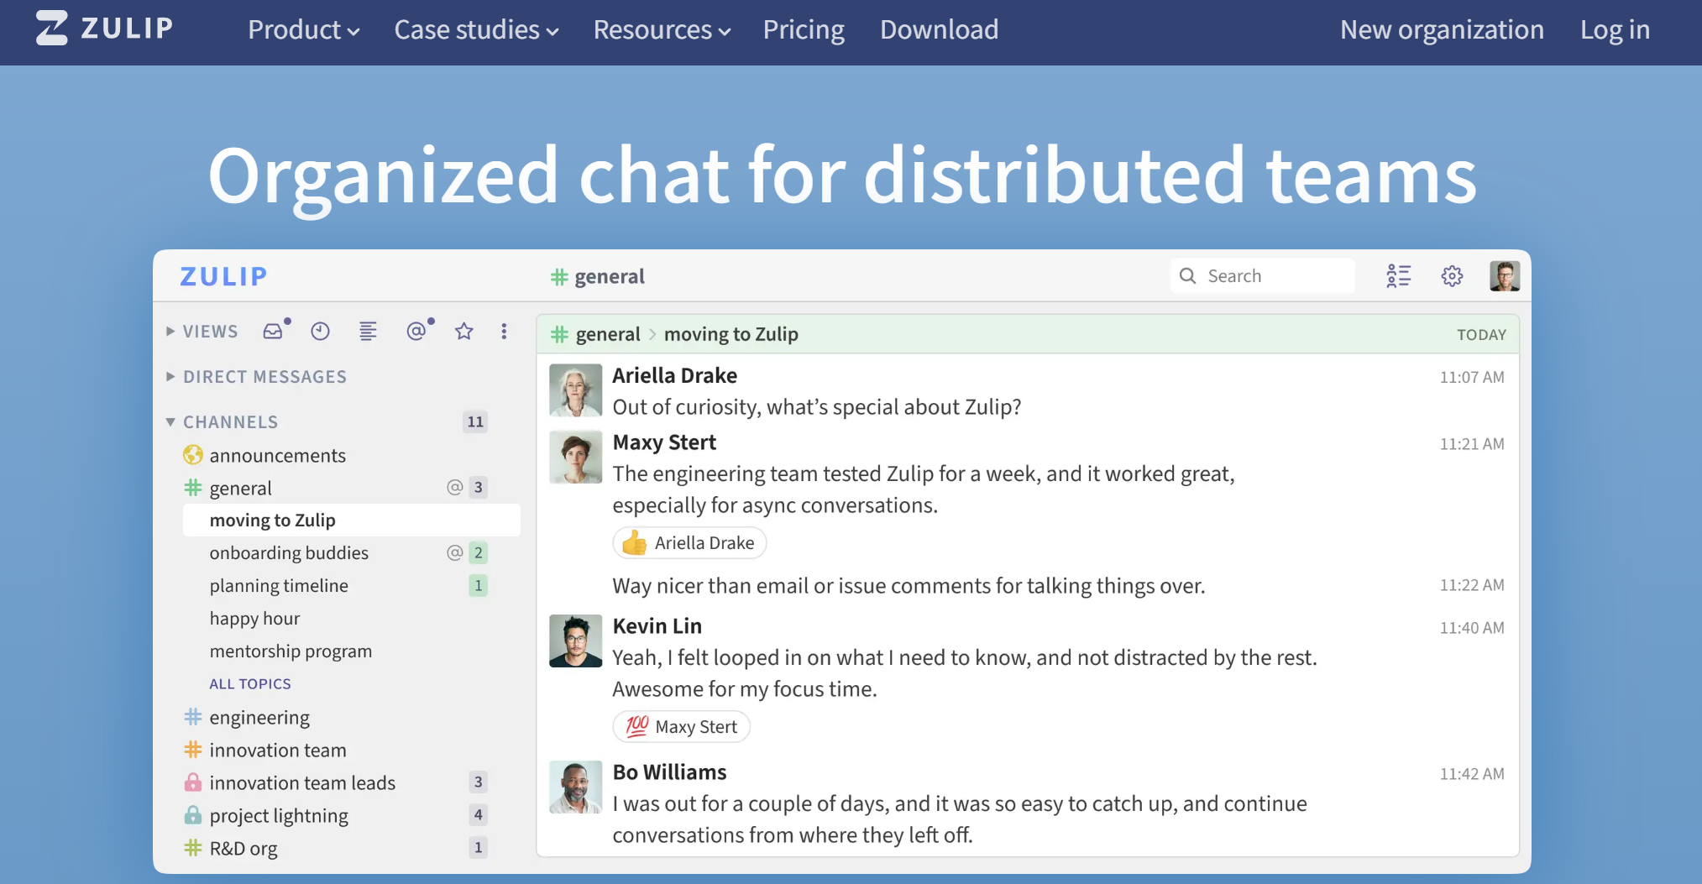Open the settings gear icon

point(1452,275)
